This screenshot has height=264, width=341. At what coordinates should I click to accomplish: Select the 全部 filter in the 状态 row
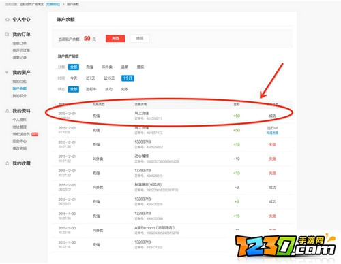(x=74, y=89)
